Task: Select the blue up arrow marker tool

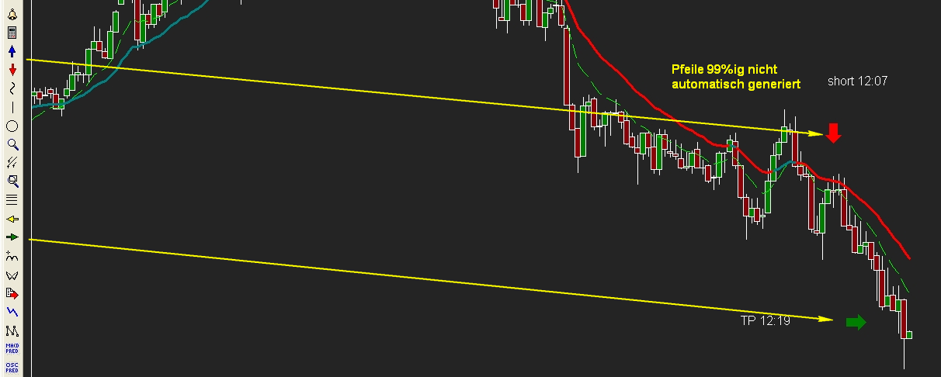Action: [x=12, y=50]
